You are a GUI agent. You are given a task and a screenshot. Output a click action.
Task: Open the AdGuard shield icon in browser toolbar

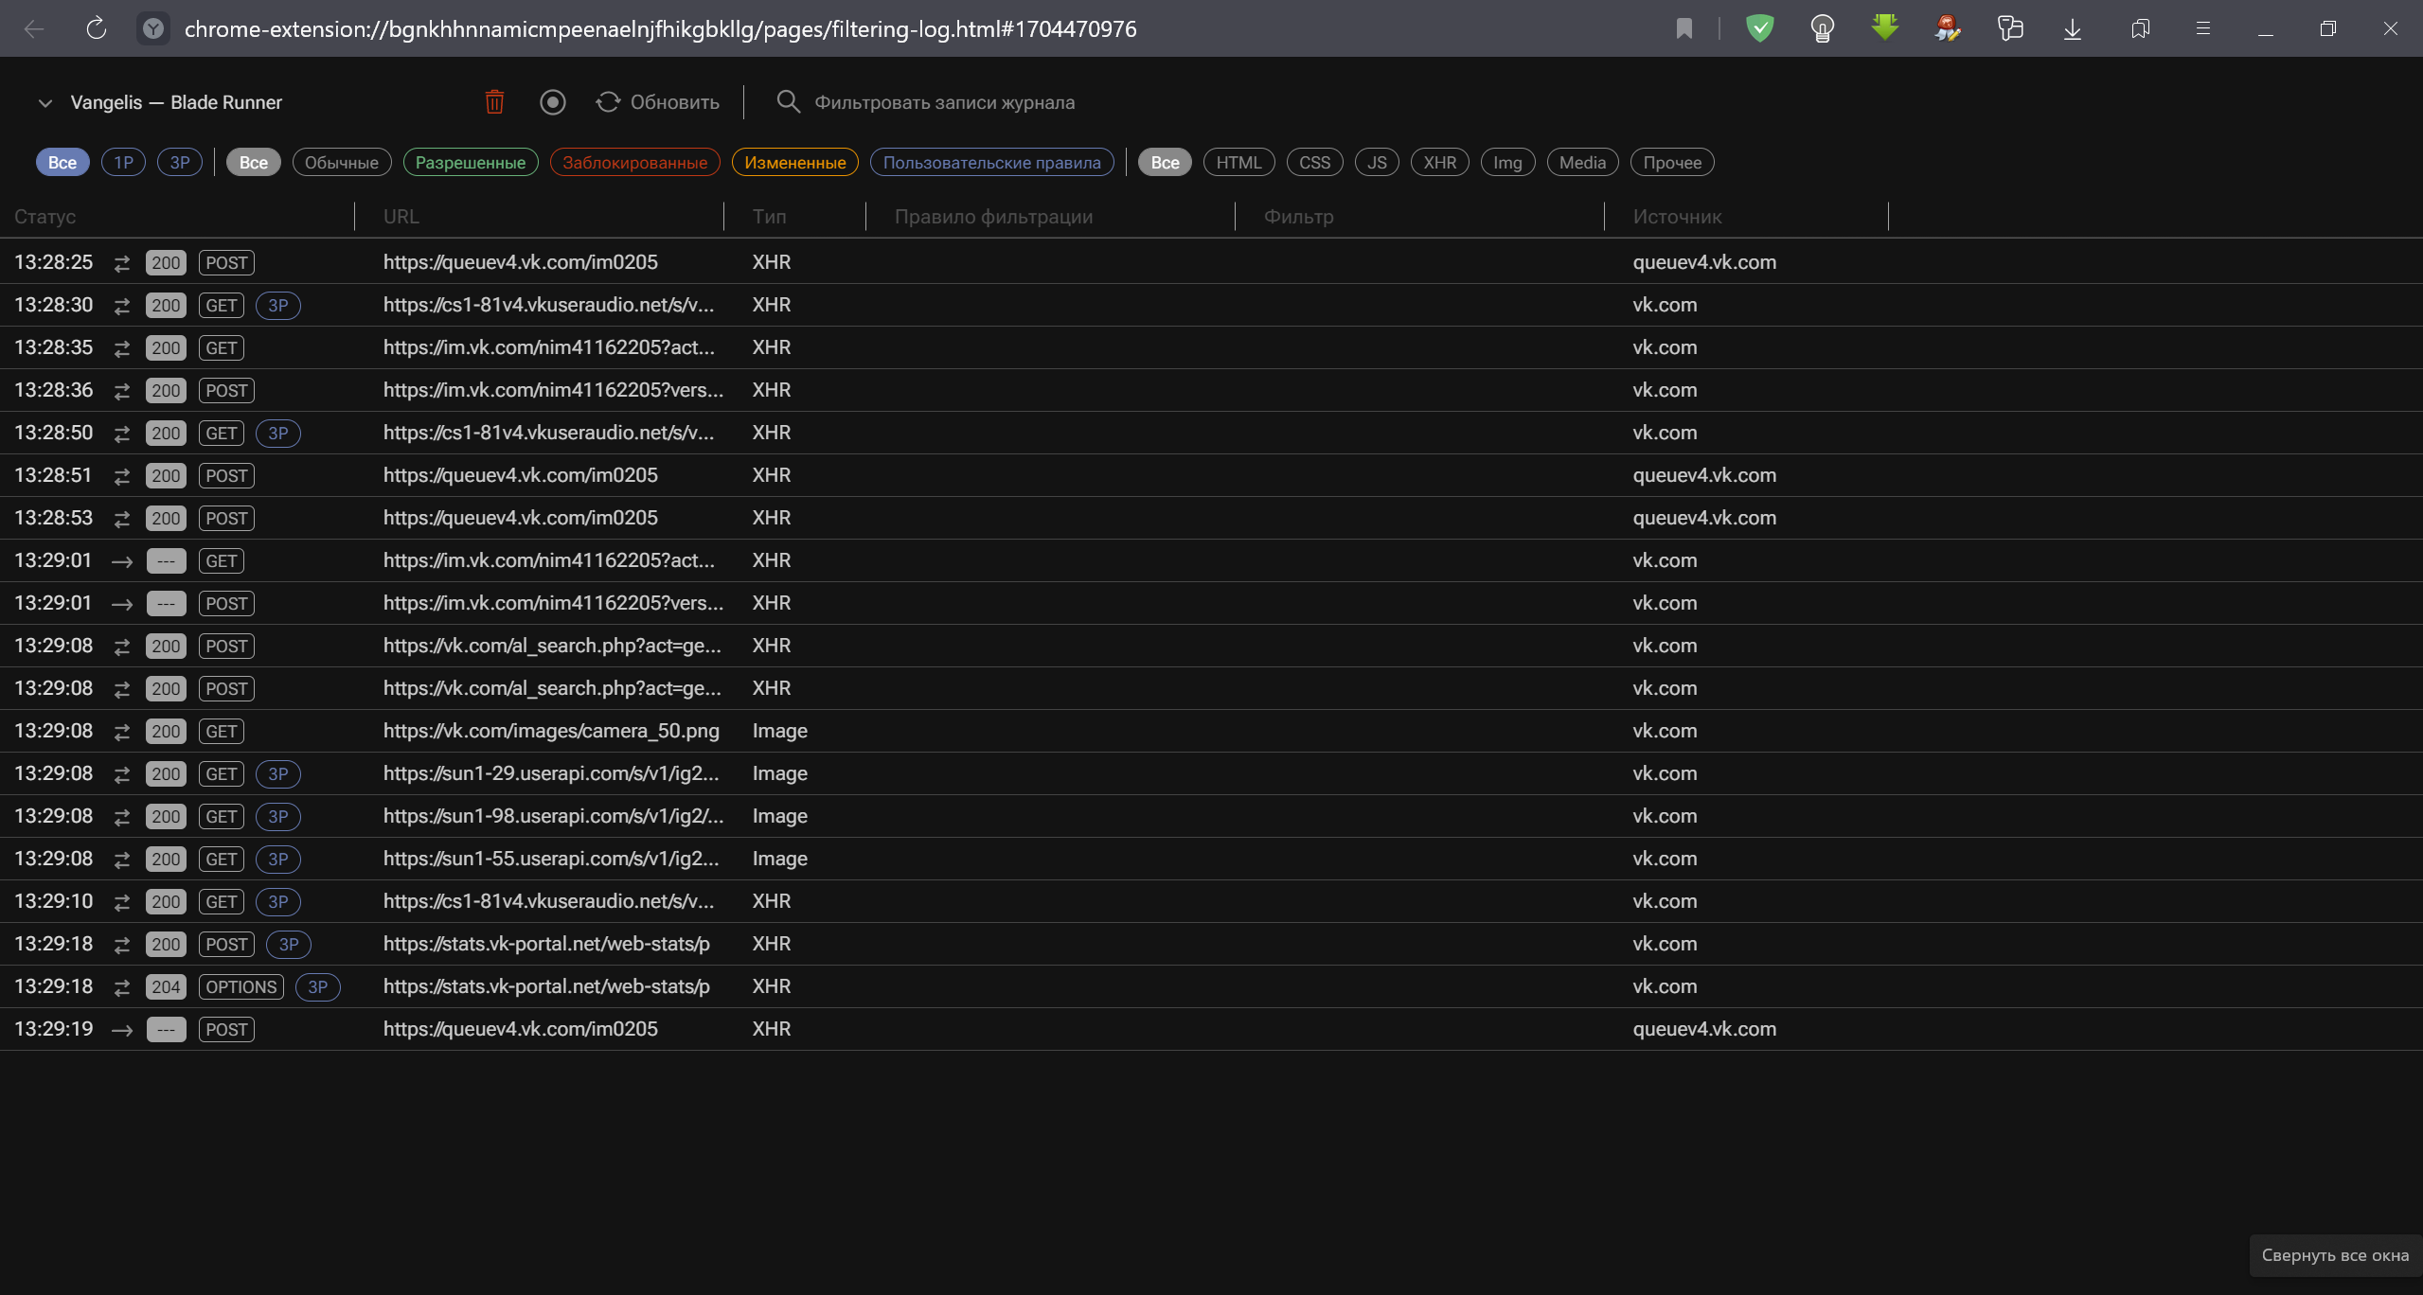point(1759,28)
